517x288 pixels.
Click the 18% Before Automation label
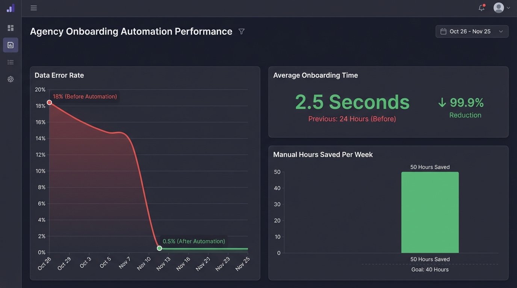pyautogui.click(x=84, y=96)
